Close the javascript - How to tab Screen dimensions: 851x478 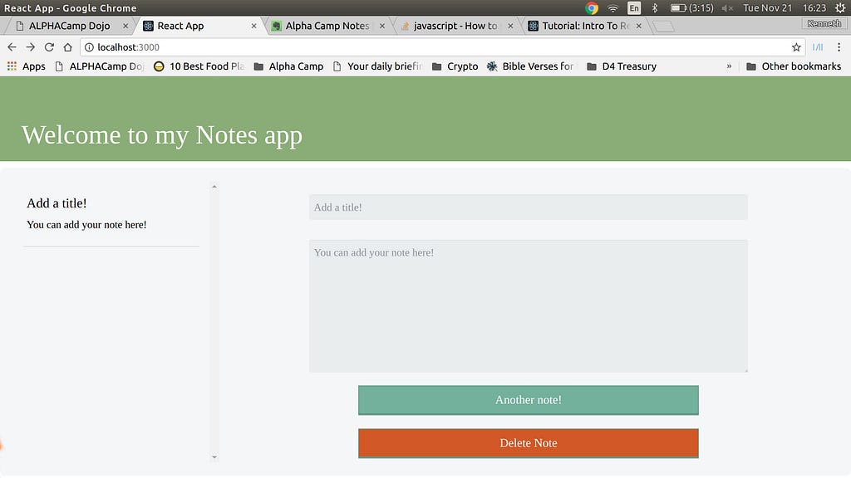tap(510, 26)
